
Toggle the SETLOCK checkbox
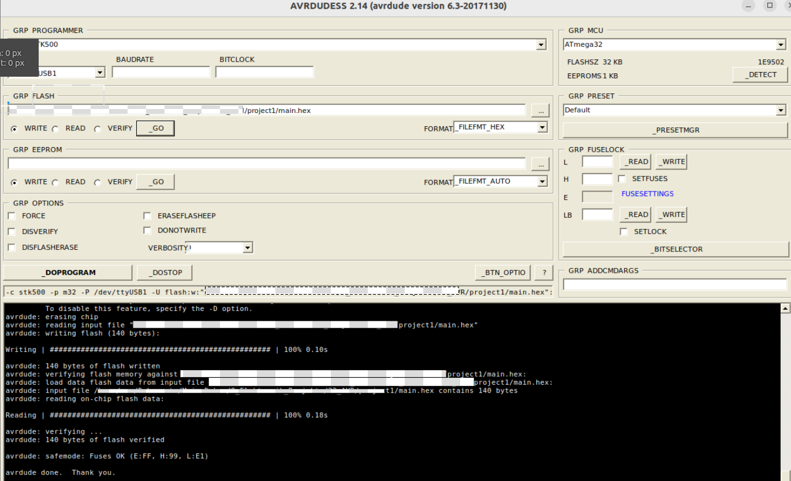(x=624, y=231)
